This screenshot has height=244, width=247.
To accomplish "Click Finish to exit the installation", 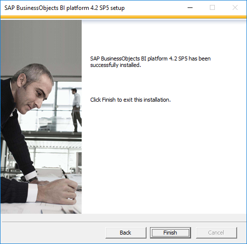I will pos(170,233).
